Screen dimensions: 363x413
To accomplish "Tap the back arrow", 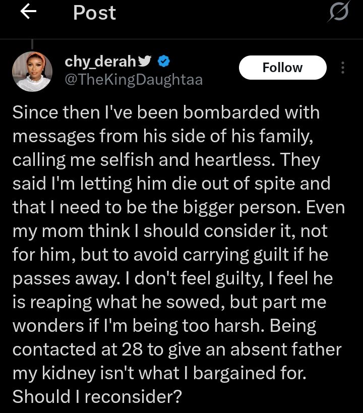I will (x=29, y=13).
